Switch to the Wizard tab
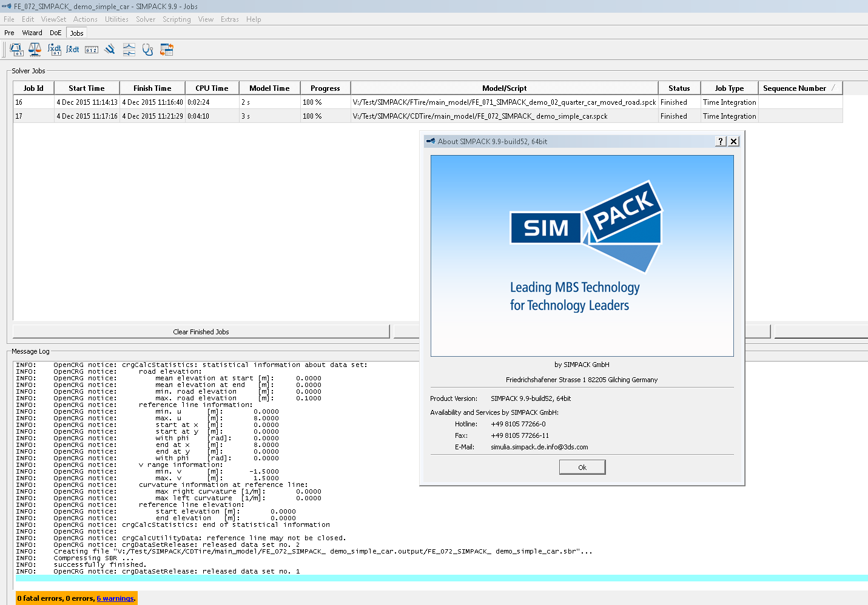 point(32,33)
